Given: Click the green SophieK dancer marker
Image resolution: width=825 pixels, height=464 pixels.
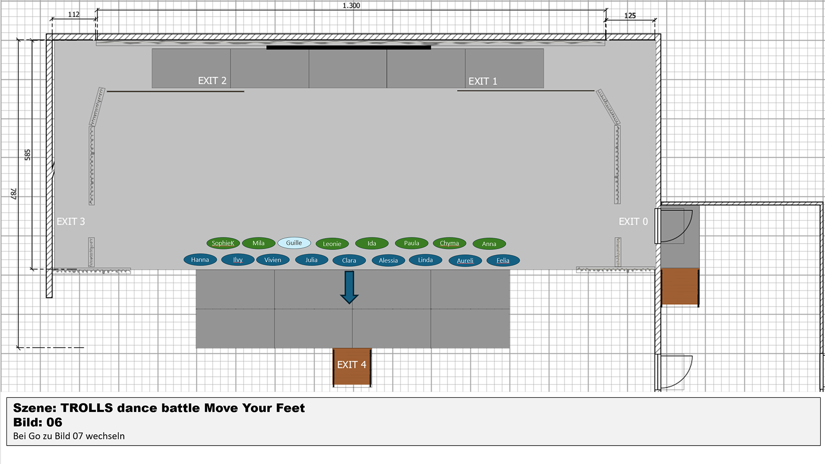Looking at the screenshot, I should [x=223, y=243].
